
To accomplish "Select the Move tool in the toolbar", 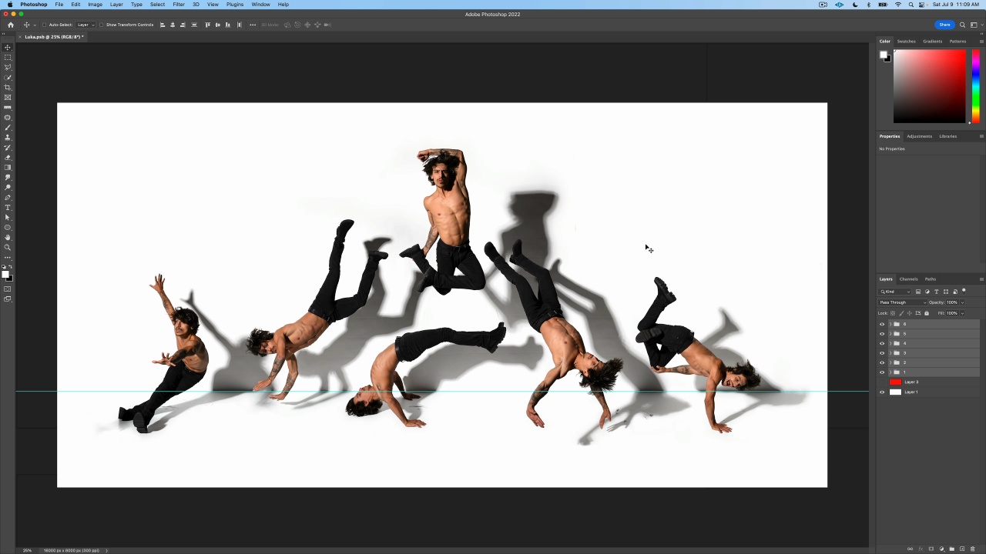I will (8, 48).
